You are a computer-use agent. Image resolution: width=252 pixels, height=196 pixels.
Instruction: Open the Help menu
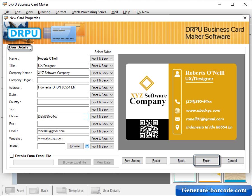[x=127, y=12]
